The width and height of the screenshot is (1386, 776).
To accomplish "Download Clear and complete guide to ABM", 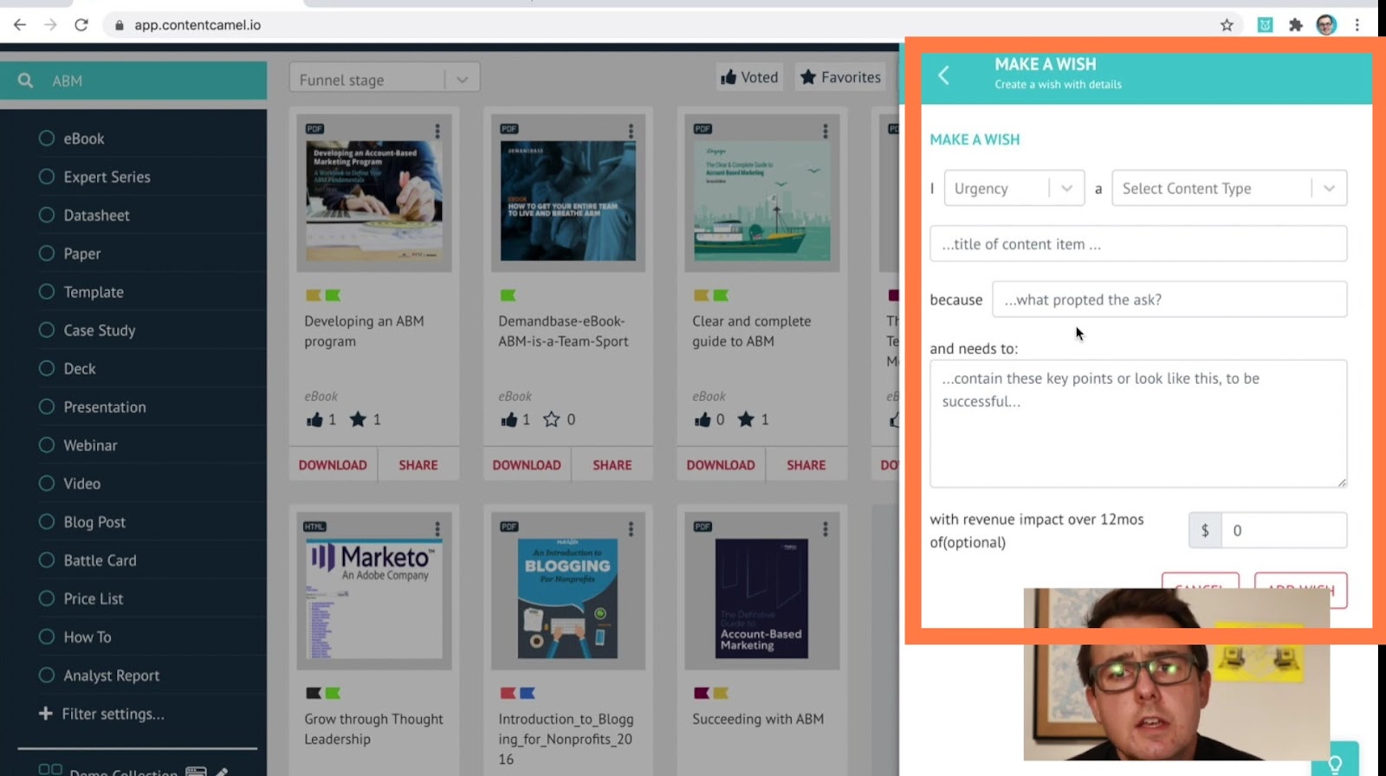I will [721, 465].
